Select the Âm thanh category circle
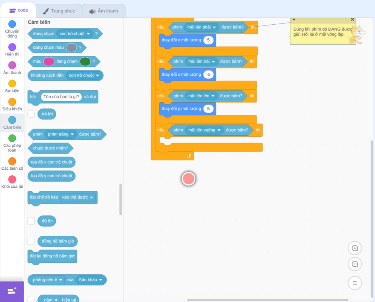This screenshot has width=375, height=302. (12, 65)
